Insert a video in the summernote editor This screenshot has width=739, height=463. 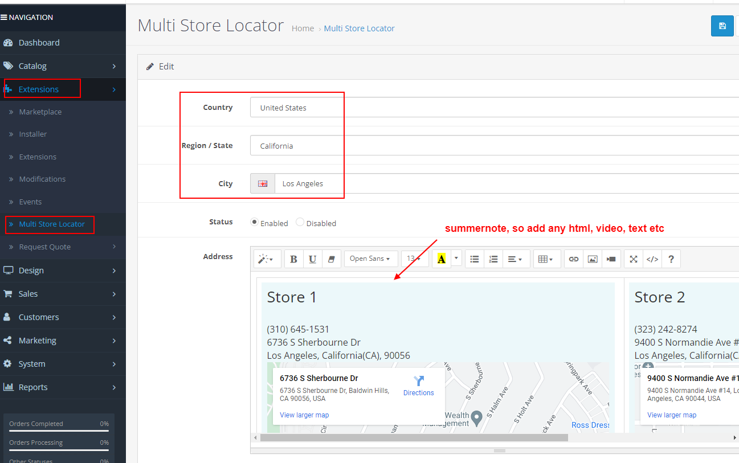[611, 259]
